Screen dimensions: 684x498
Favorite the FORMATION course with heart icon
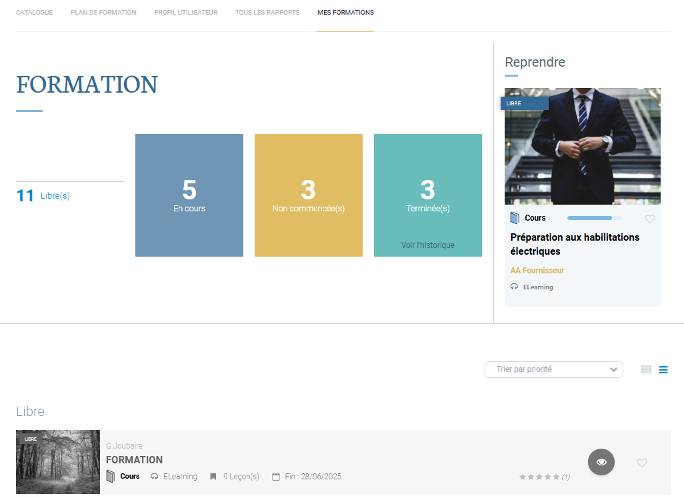(x=642, y=463)
